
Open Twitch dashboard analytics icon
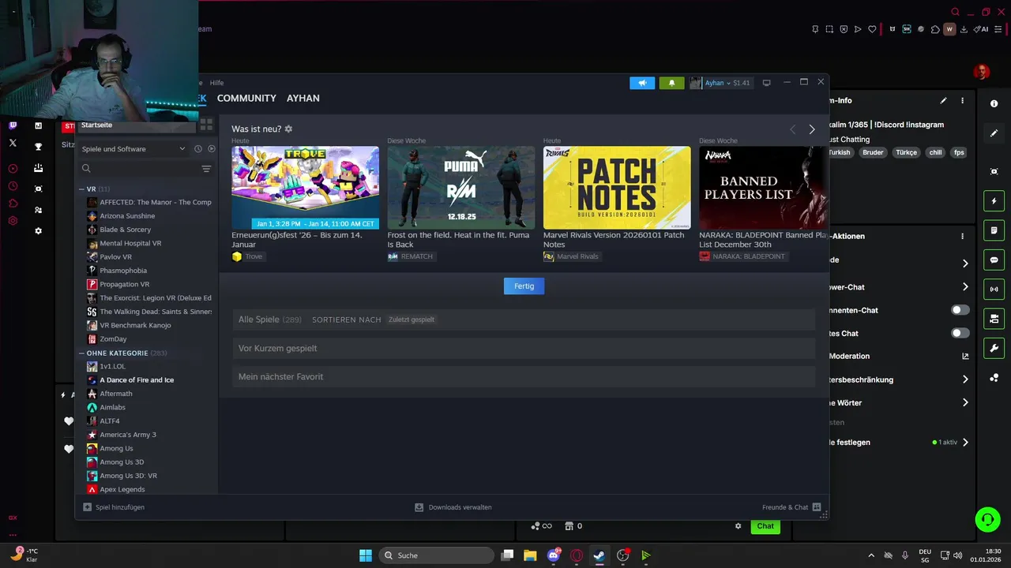38,125
